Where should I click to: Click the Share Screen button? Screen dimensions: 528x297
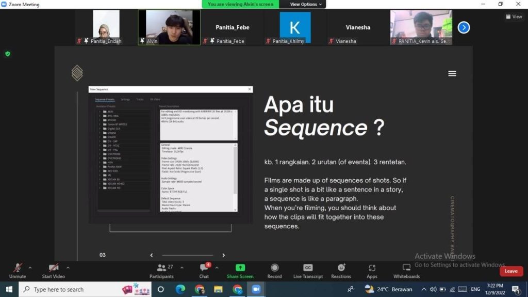pos(240,271)
